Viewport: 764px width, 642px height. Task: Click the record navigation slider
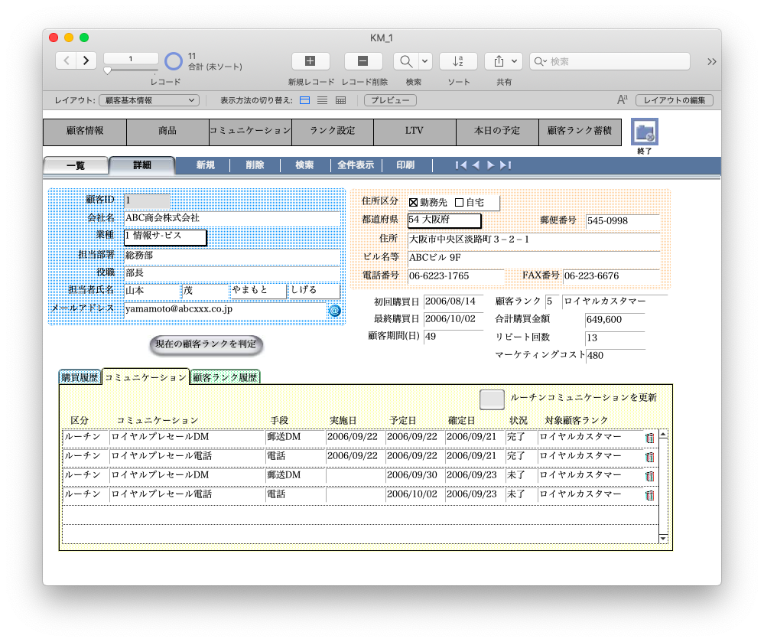click(x=109, y=70)
